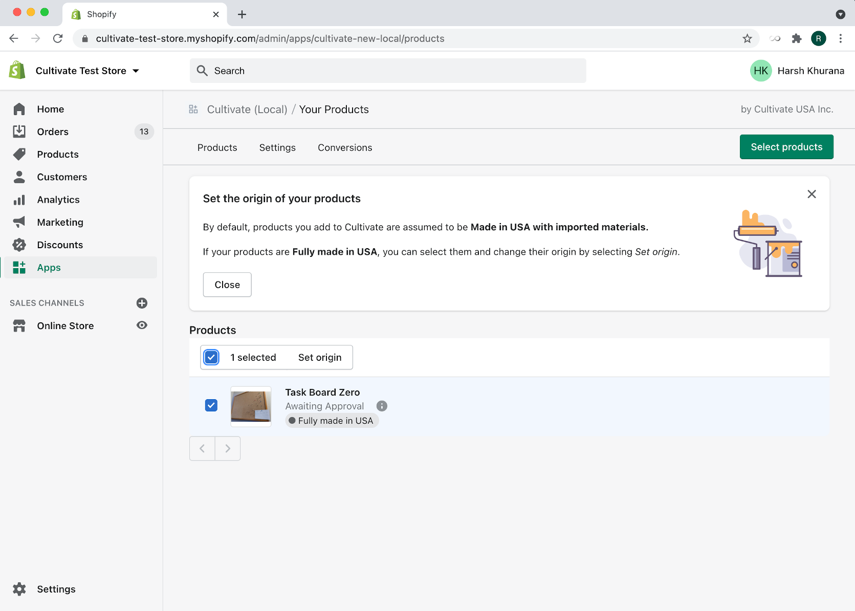The height and width of the screenshot is (611, 855).
Task: Open Customers from the sidebar
Action: pyautogui.click(x=62, y=177)
